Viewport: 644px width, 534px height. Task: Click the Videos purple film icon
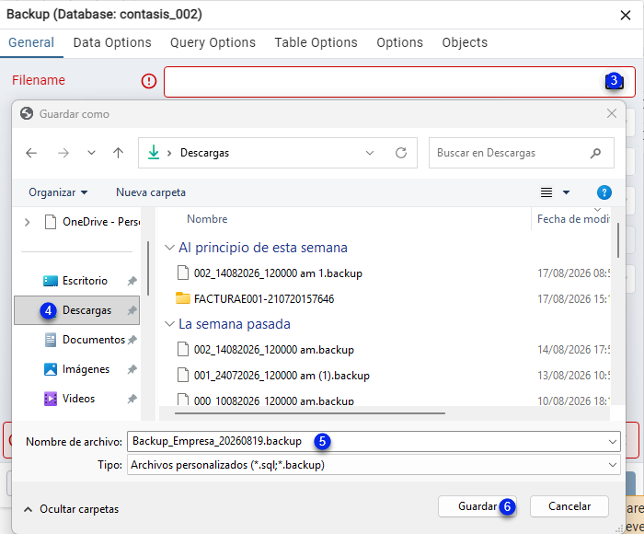pos(51,399)
